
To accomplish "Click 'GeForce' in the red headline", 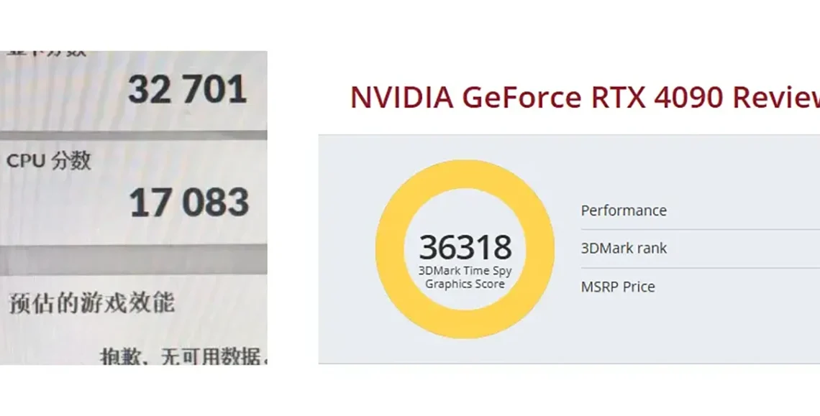I will [521, 97].
